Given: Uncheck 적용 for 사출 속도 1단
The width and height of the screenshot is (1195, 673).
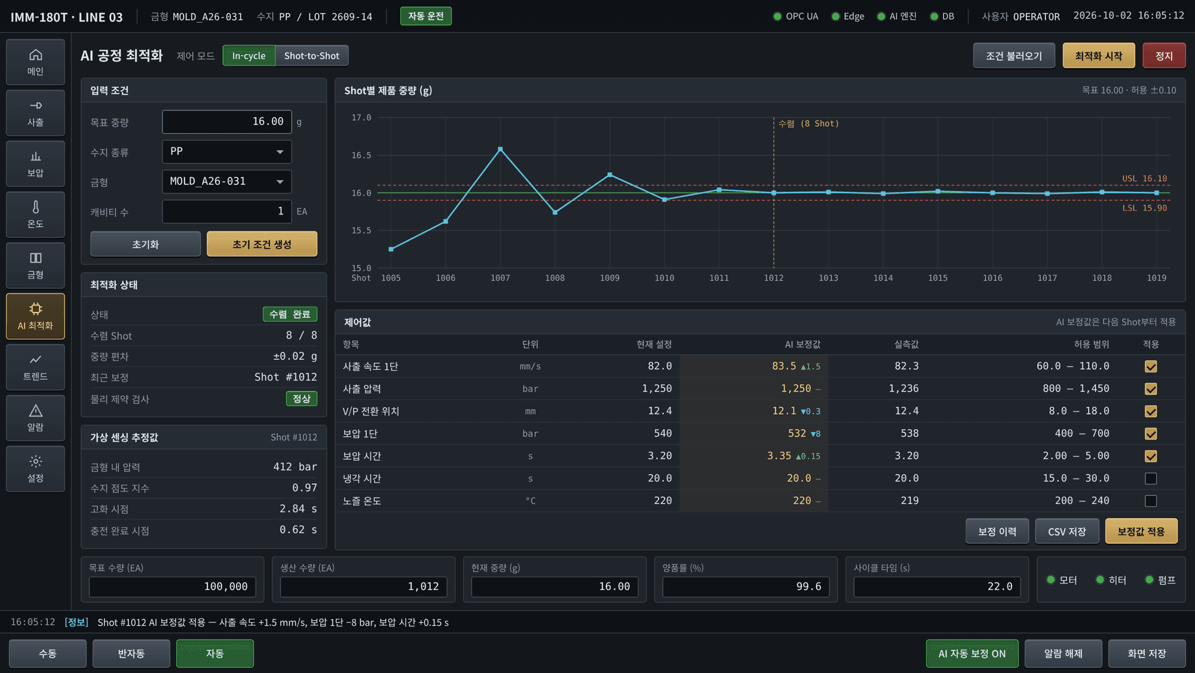Looking at the screenshot, I should pos(1151,366).
